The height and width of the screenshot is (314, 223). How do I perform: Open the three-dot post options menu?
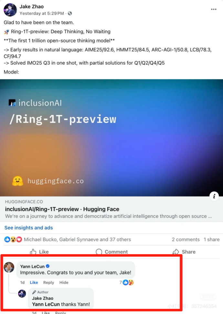coord(214,9)
